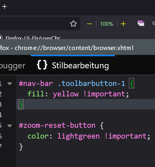Image resolution: width=155 pixels, height=167 pixels.
Task: Reset zoom using the 100% button
Action: click(107, 24)
